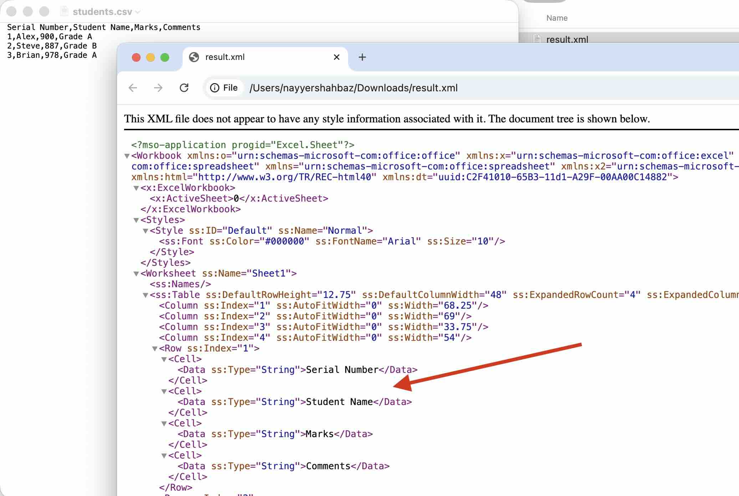Collapse the Style ss:ID Default node
This screenshot has height=496, width=739.
point(146,231)
